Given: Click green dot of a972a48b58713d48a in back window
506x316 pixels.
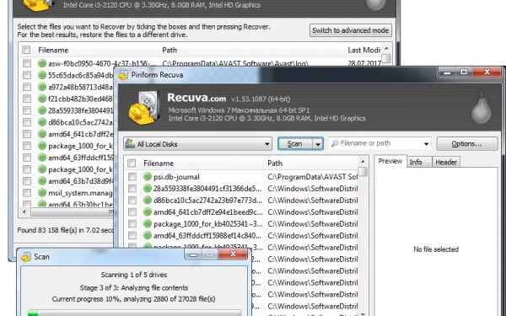Looking at the screenshot, I should [x=42, y=87].
